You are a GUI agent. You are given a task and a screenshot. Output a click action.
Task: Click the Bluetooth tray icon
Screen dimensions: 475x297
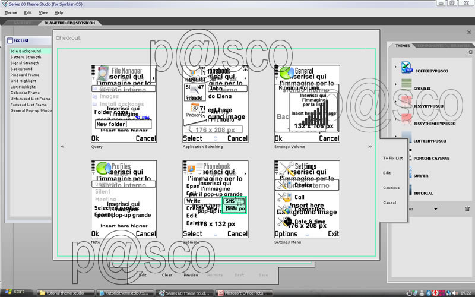[429, 293]
